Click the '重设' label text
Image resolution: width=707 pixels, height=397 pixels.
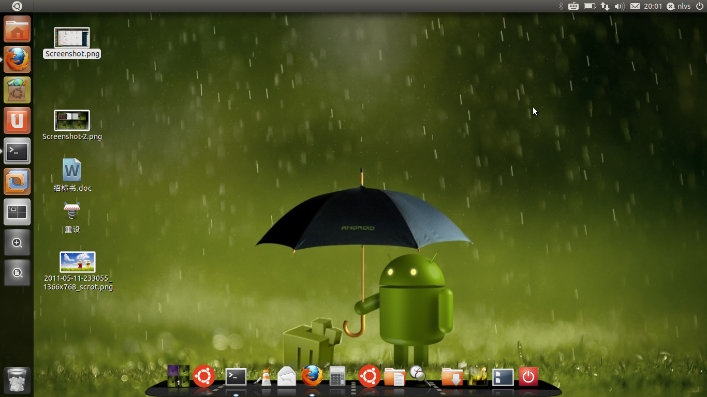(x=72, y=230)
